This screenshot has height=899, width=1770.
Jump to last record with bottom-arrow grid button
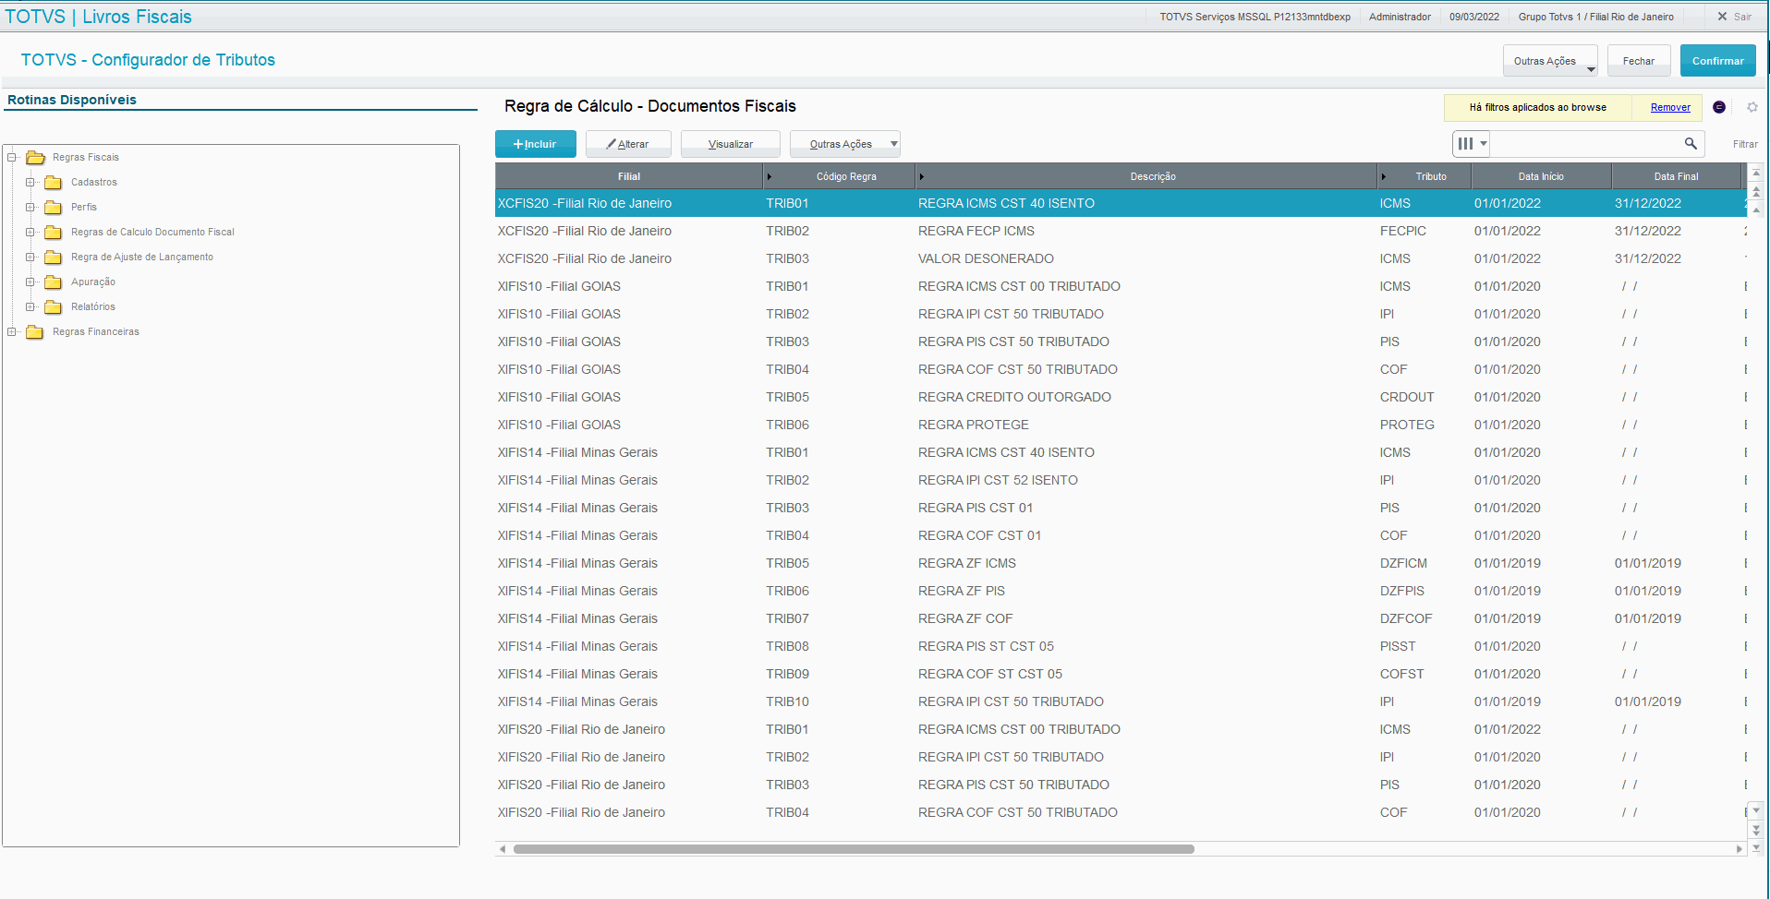click(x=1757, y=847)
